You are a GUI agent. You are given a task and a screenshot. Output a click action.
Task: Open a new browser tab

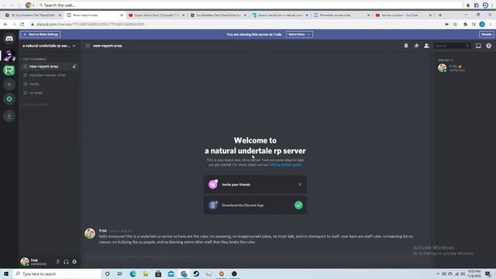point(440,15)
